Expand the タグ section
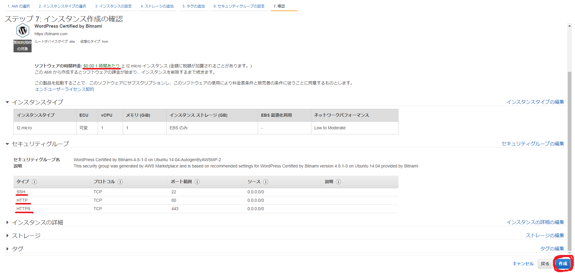 [8, 249]
